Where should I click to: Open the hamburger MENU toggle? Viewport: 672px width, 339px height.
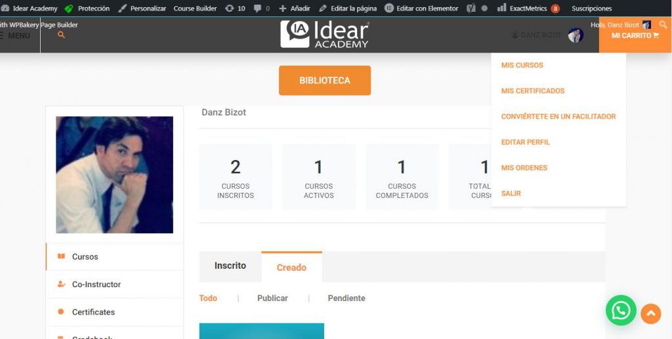(15, 36)
